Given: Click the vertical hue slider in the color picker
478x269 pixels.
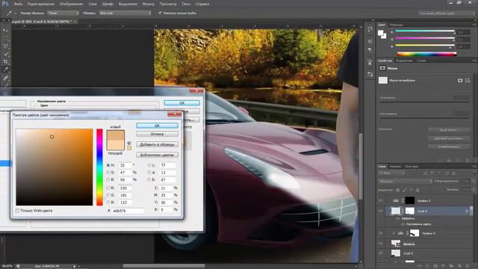Looking at the screenshot, I should 99,167.
